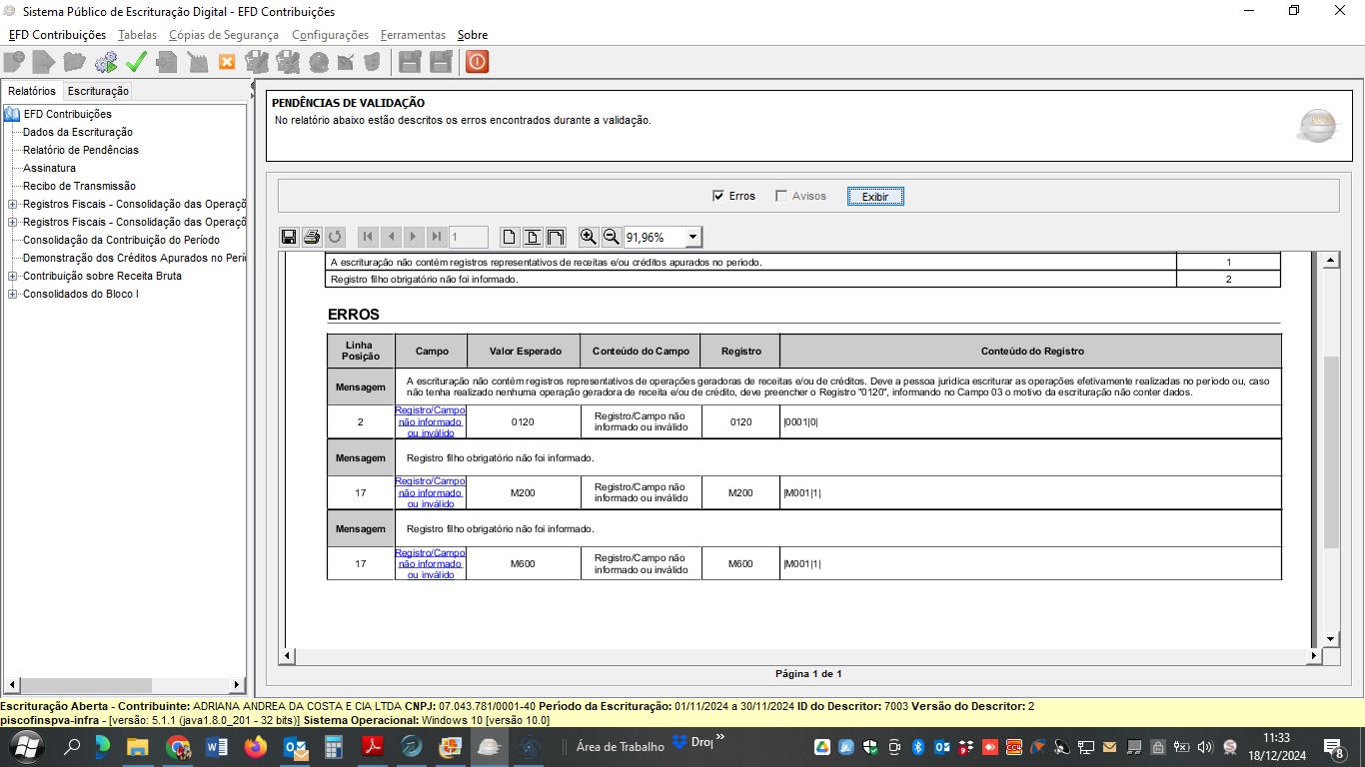Collapse the left panel with the divider arrow

coord(252,86)
